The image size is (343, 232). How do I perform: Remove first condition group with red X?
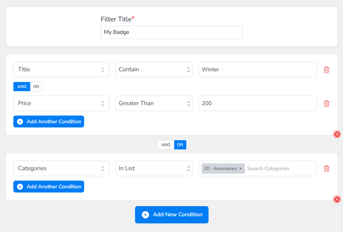tap(337, 134)
